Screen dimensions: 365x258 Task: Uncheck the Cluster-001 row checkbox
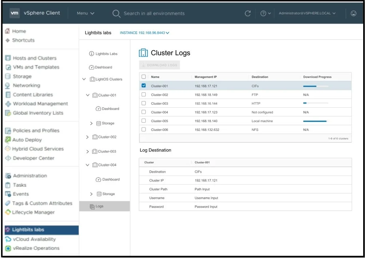[144, 86]
